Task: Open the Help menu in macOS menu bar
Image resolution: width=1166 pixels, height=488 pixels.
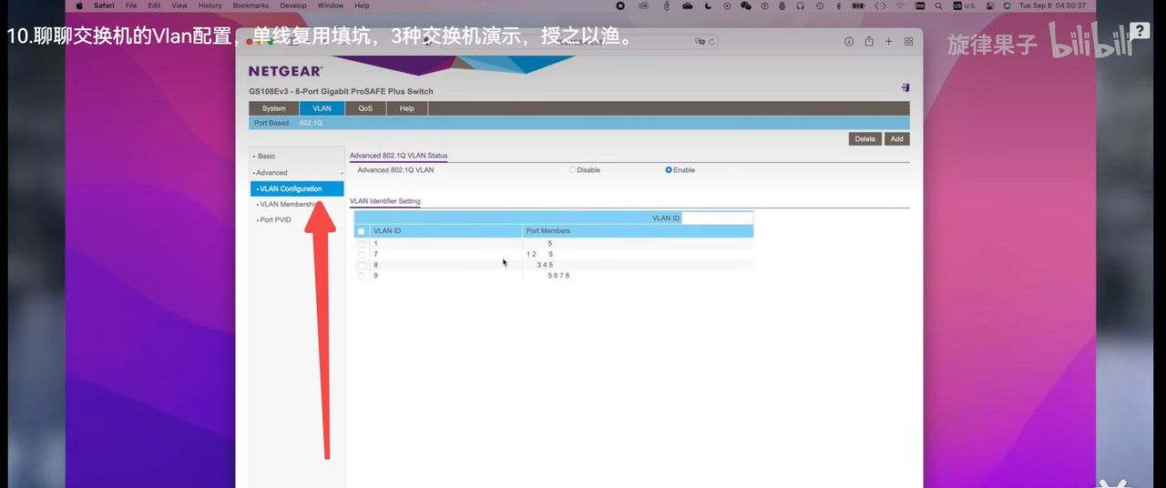Action: pos(362,5)
